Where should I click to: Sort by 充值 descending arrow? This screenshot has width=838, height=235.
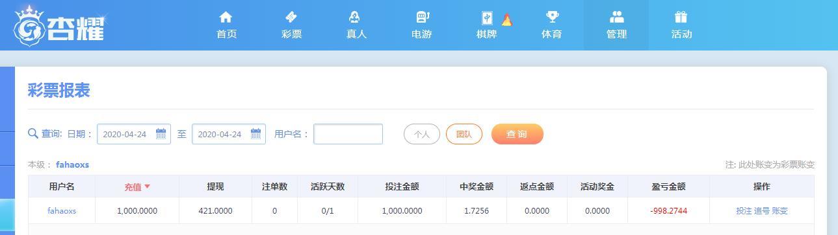tap(148, 186)
